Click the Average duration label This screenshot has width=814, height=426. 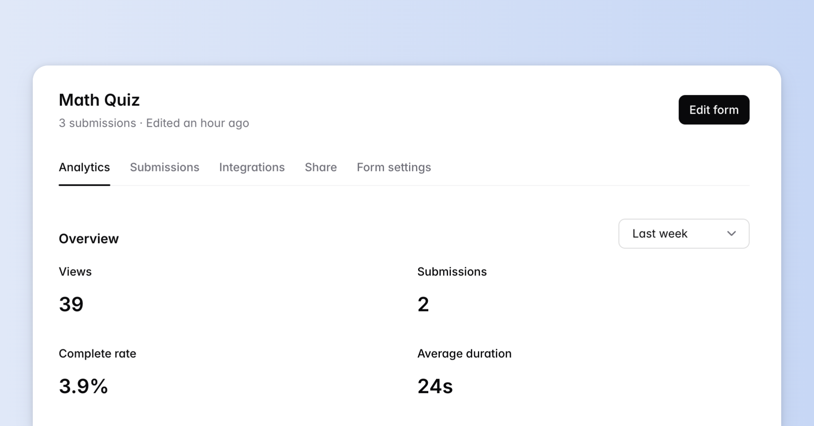click(x=464, y=353)
